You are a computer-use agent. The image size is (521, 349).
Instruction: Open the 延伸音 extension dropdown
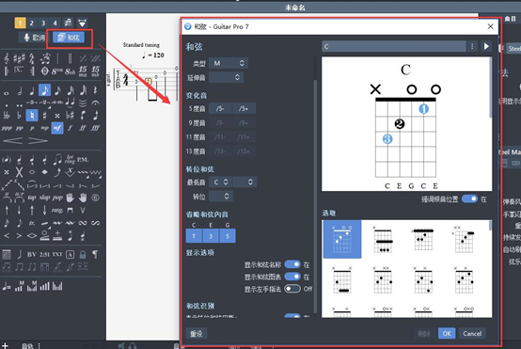(x=227, y=77)
